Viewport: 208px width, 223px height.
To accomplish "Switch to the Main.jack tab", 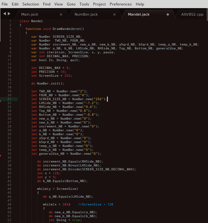I will click(x=30, y=15).
